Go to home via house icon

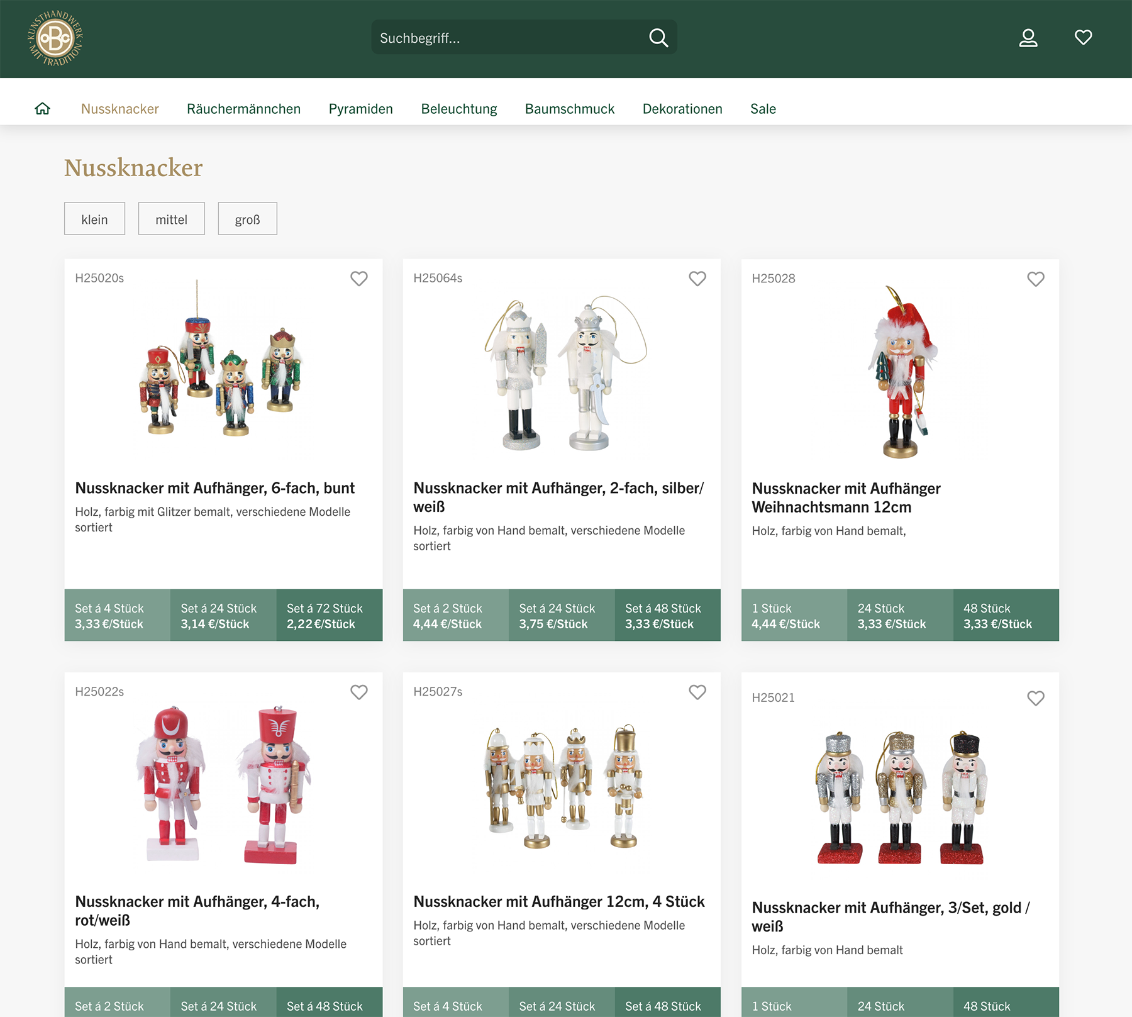pos(42,109)
